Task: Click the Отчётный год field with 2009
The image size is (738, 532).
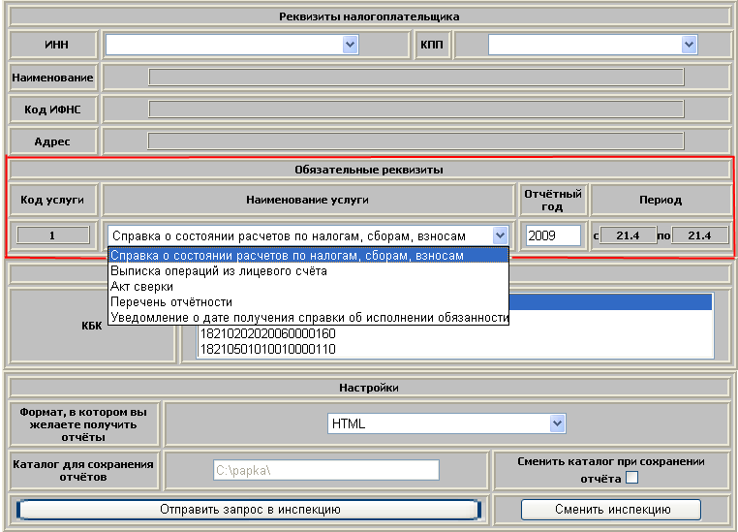Action: tap(553, 235)
